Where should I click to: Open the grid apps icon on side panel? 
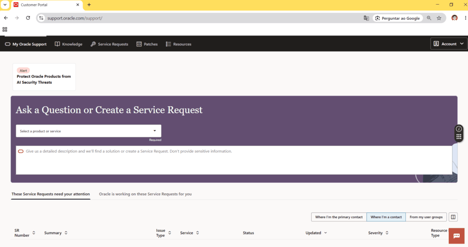pos(459,137)
